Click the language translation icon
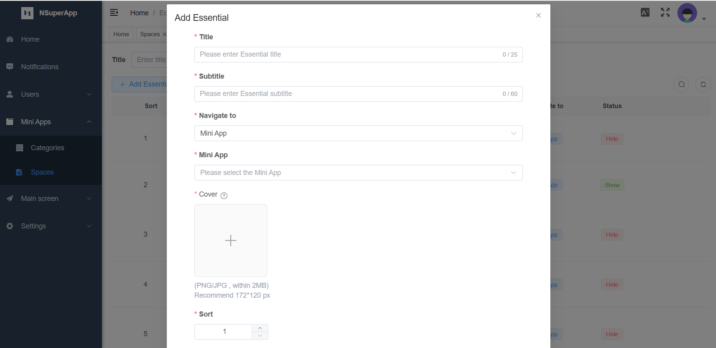 coord(645,13)
